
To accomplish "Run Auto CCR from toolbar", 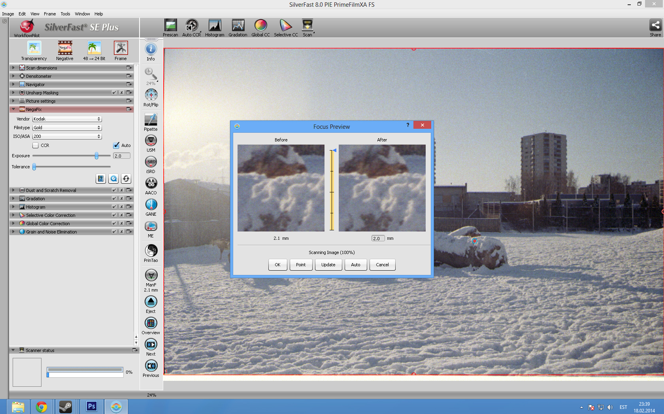I will [x=192, y=25].
